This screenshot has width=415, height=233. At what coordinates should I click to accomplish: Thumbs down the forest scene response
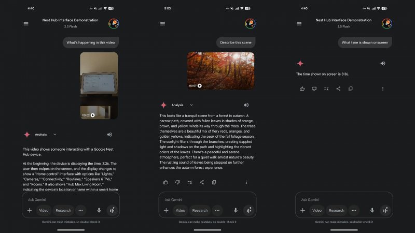[177, 182]
